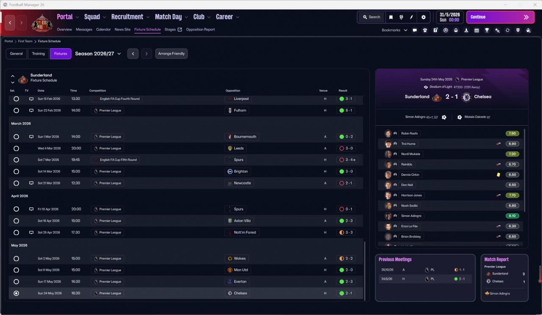Open the English FA Cup Fourth Round competition
The image size is (542, 315).
(117, 99)
